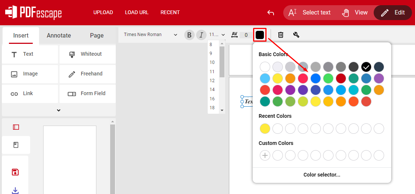Click the trash delete icon in toolbar
This screenshot has width=415, height=194.
[x=281, y=35]
